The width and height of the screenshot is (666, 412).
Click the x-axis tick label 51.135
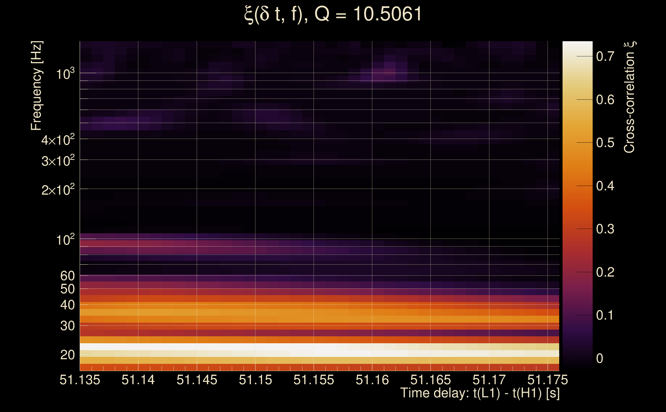click(x=80, y=380)
